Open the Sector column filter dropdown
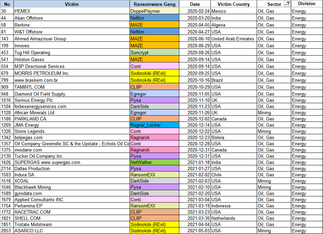 pos(287,3)
